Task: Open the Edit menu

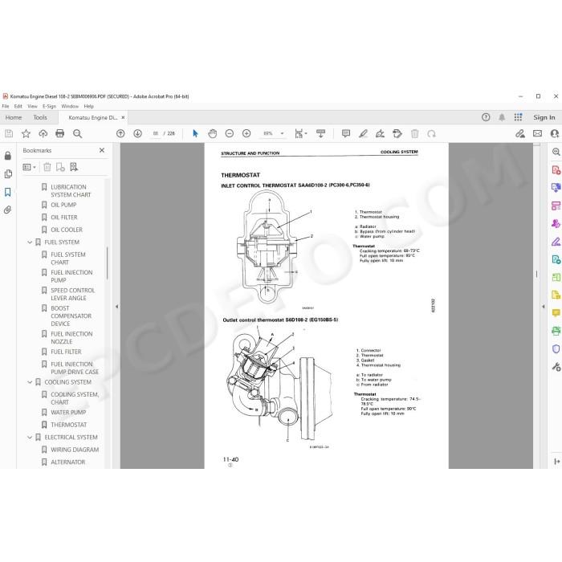Action: pyautogui.click(x=18, y=107)
